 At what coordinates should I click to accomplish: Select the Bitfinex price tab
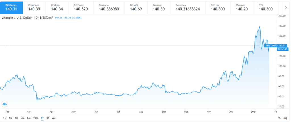pyautogui.click(x=81, y=7)
